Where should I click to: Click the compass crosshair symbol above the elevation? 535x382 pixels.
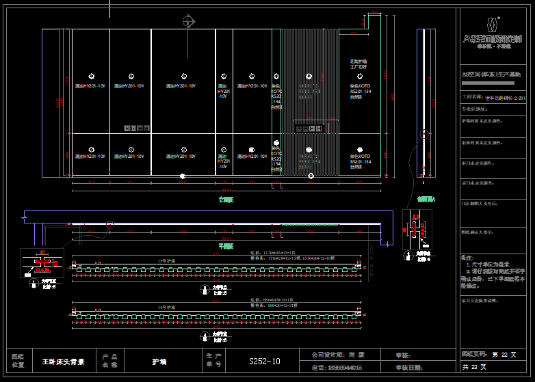click(x=188, y=22)
